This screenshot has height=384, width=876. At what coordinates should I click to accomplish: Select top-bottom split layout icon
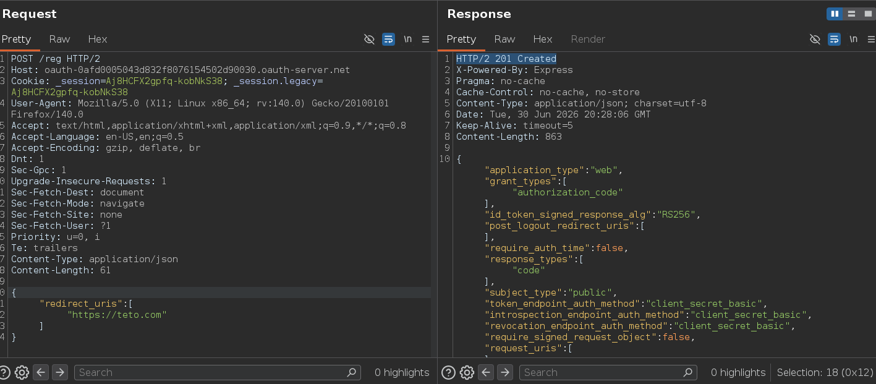[x=851, y=14]
